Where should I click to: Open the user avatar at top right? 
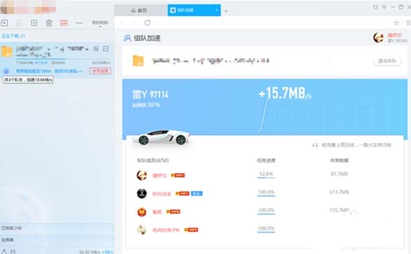pyautogui.click(x=379, y=38)
